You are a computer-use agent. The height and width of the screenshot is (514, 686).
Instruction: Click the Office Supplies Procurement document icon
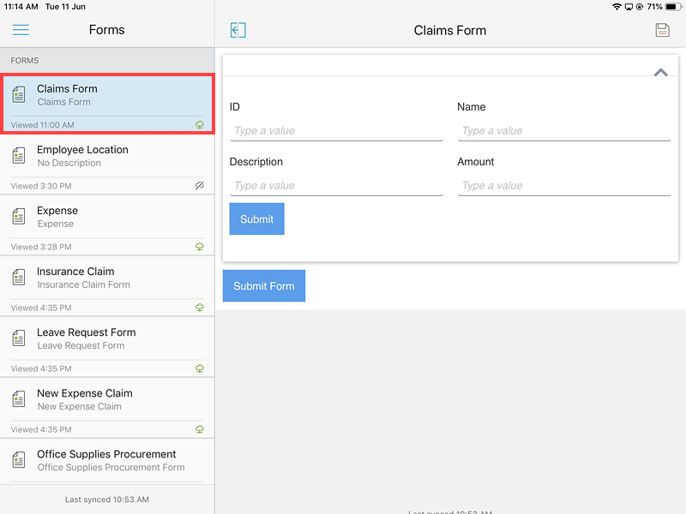(19, 460)
